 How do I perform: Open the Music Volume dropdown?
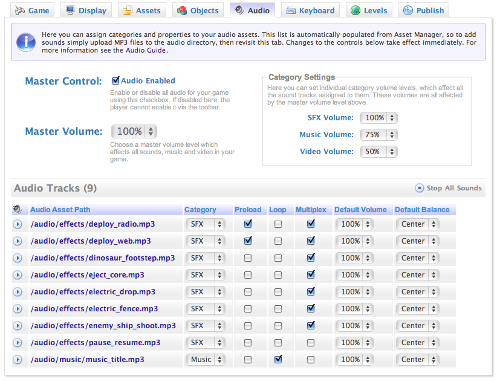tap(378, 135)
